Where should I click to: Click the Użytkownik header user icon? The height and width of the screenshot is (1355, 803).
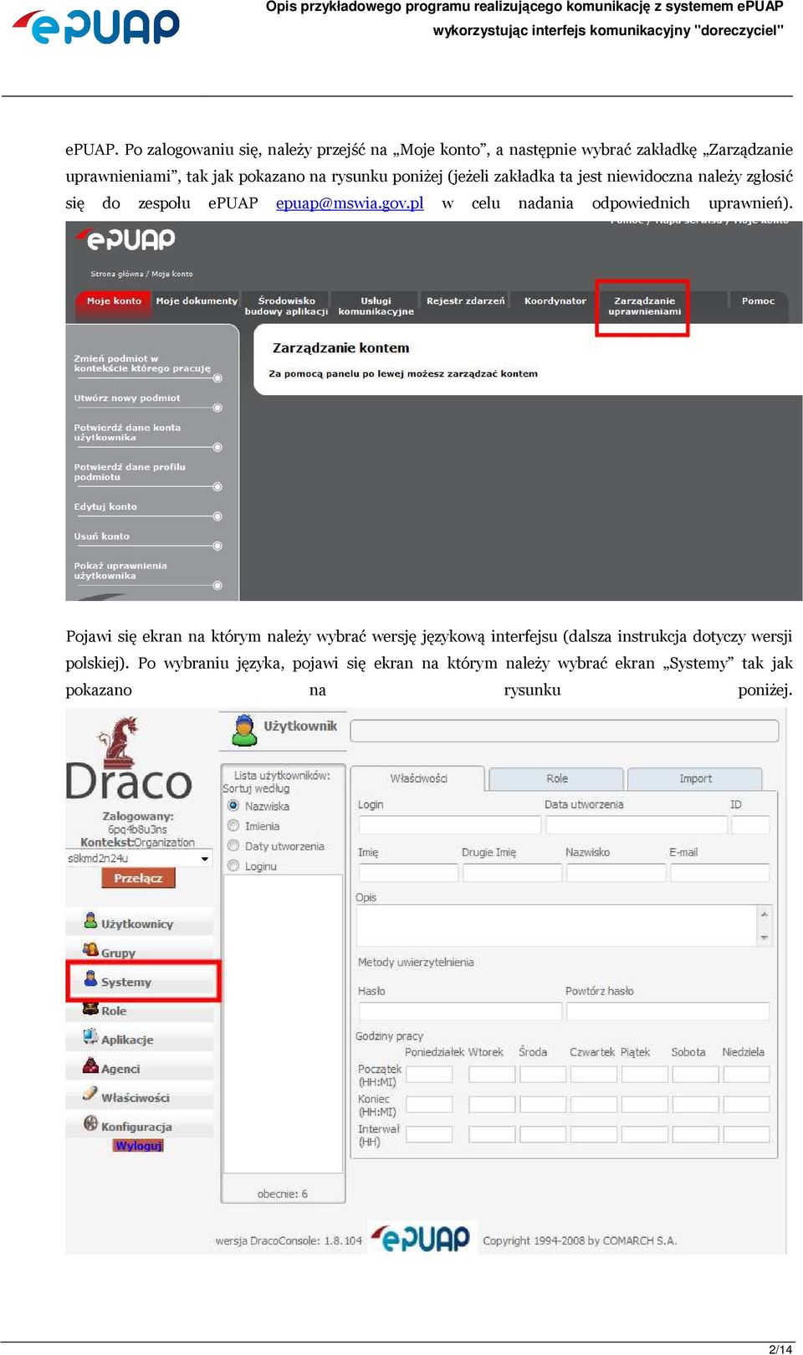pyautogui.click(x=244, y=730)
